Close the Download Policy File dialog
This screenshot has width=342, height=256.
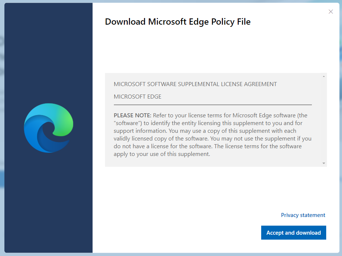point(331,11)
